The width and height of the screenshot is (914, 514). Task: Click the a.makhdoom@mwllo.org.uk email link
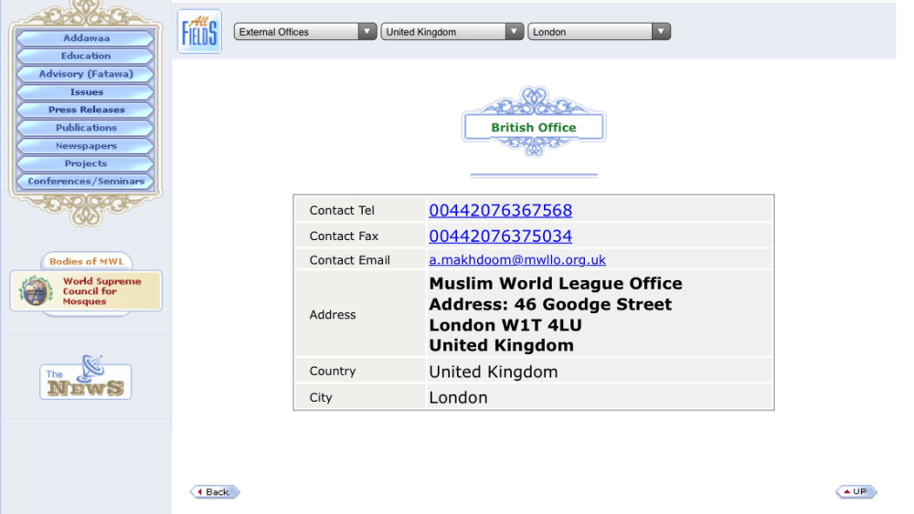coord(517,259)
